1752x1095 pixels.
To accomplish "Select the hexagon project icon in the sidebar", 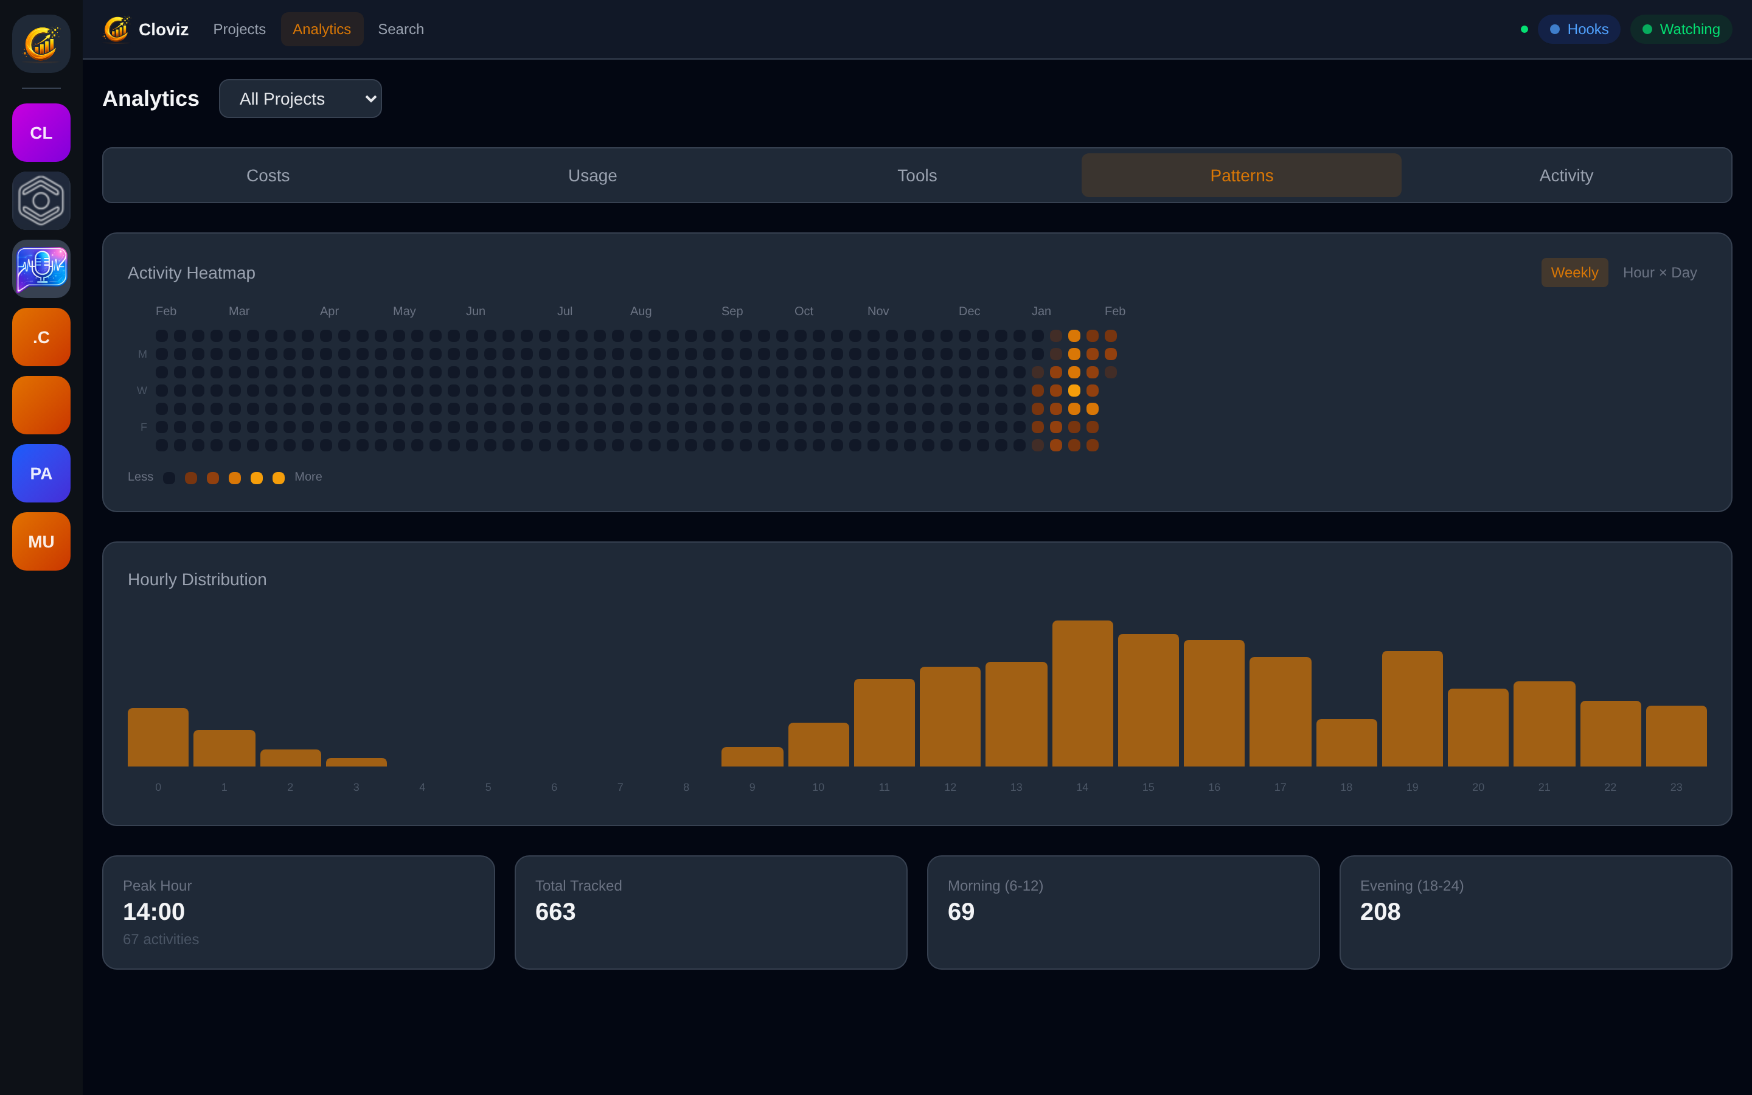I will click(41, 201).
